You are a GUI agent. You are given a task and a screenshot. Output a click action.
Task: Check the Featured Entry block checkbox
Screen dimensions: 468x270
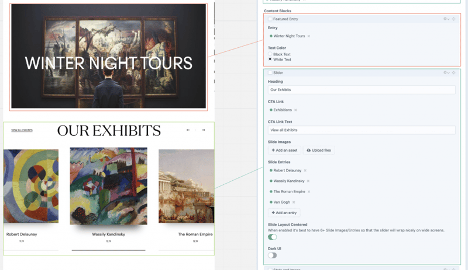pos(270,19)
